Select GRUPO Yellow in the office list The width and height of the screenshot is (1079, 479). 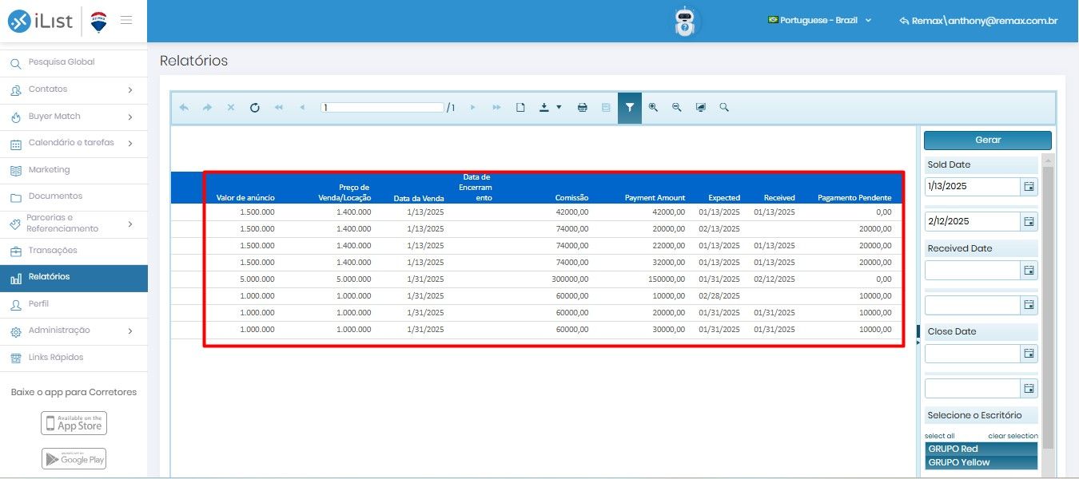coord(981,462)
